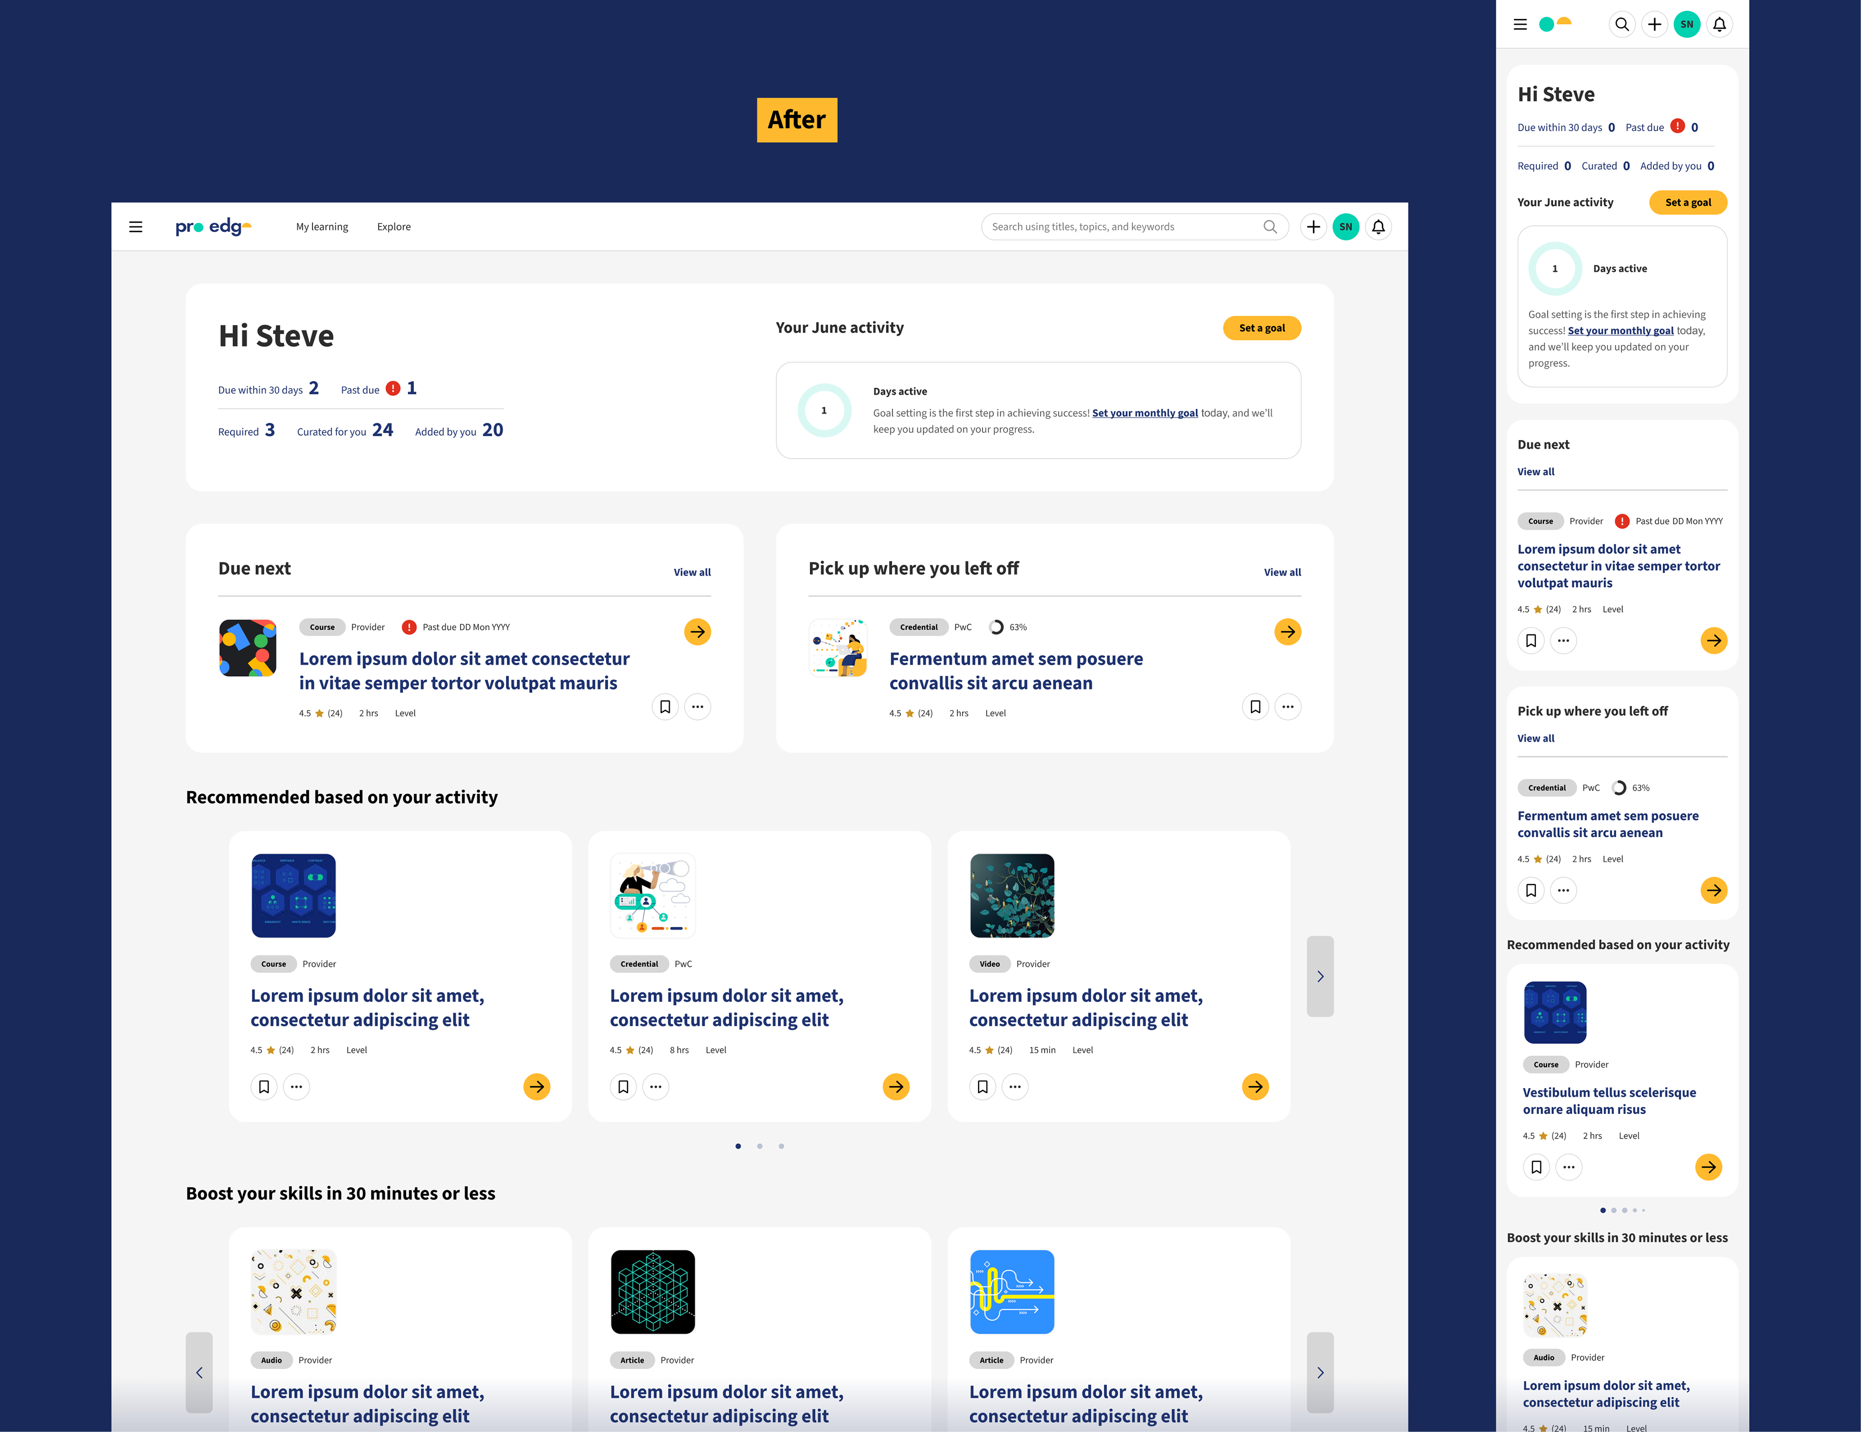Open My learning navigation item
This screenshot has width=1861, height=1432.
[x=322, y=227]
